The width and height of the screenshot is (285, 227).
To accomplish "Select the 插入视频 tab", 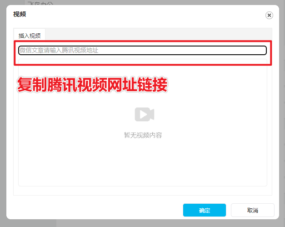I will click(30, 36).
